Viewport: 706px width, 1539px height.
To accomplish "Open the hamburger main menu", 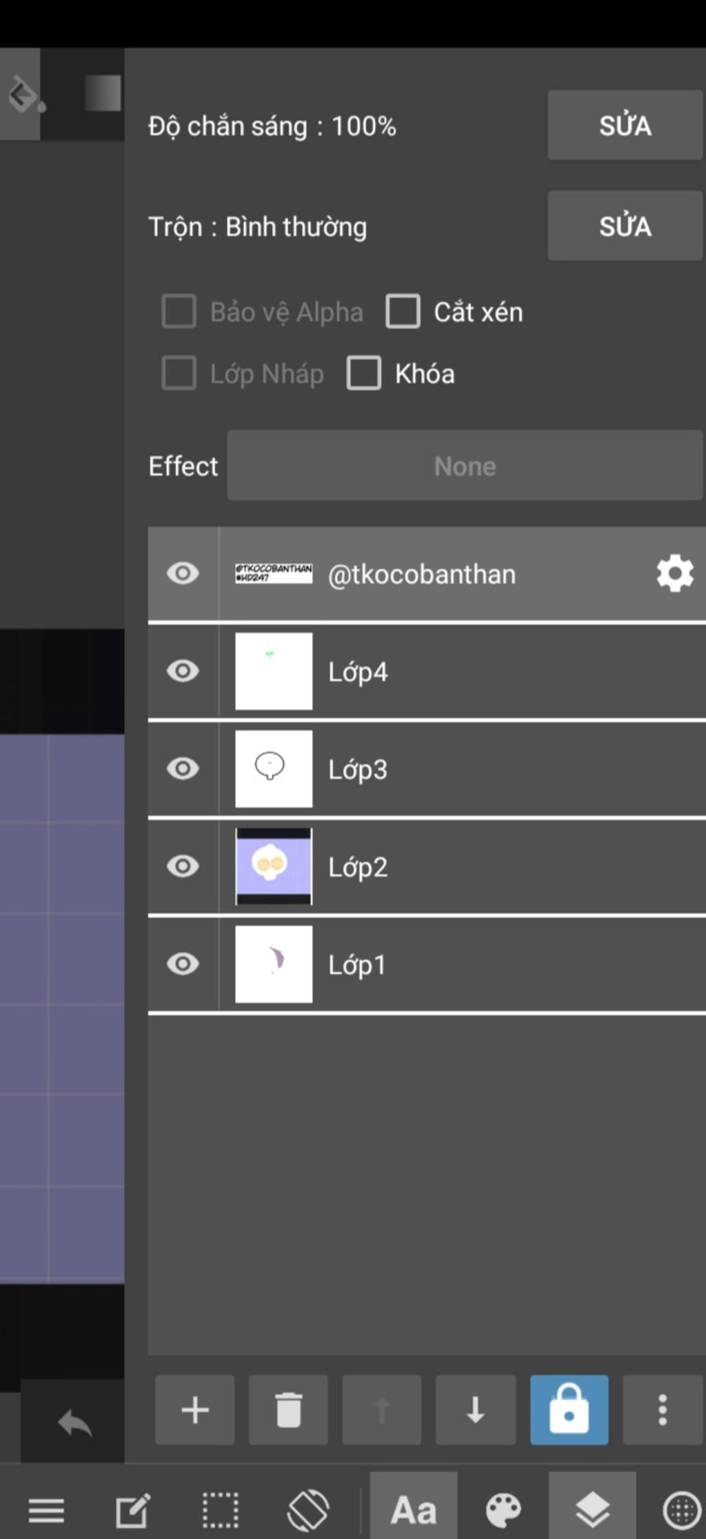I will (46, 1510).
